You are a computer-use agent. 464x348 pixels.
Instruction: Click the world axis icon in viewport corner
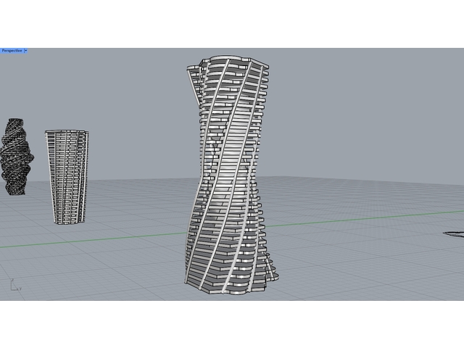click(14, 285)
